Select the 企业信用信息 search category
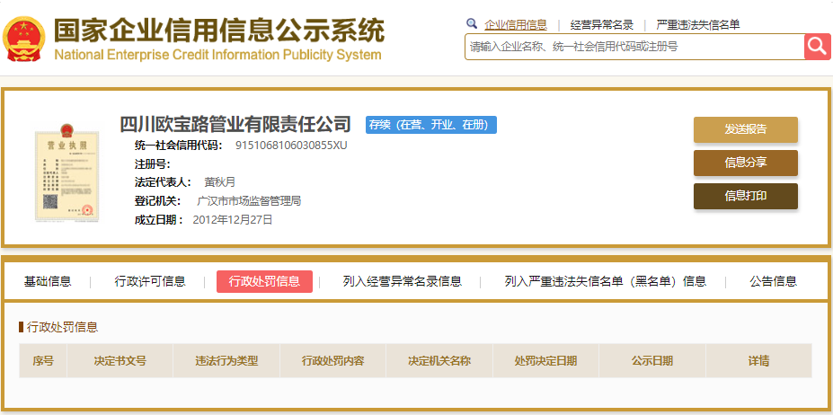This screenshot has width=833, height=415. [515, 24]
